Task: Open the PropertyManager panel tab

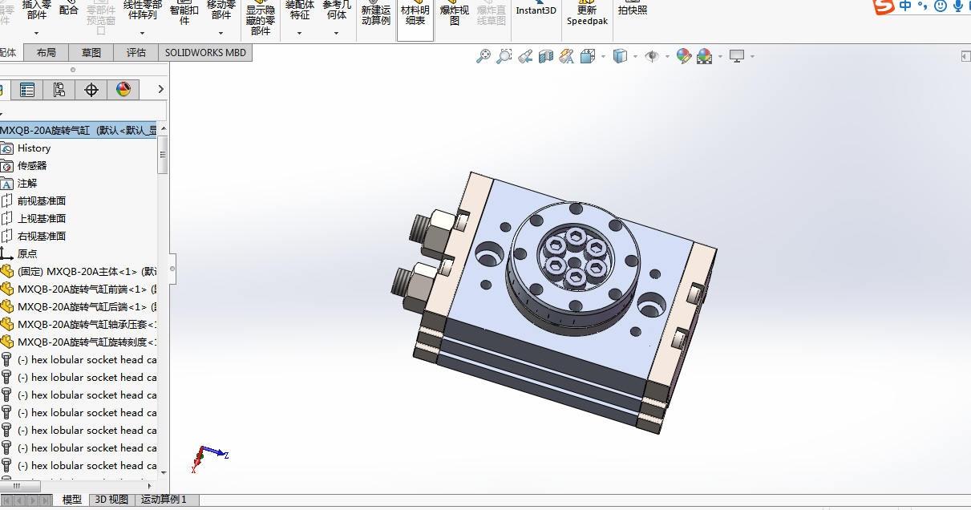Action: coord(27,90)
